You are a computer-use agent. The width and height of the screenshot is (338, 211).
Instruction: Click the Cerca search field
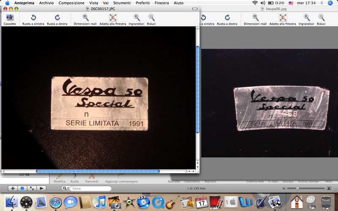(91, 188)
